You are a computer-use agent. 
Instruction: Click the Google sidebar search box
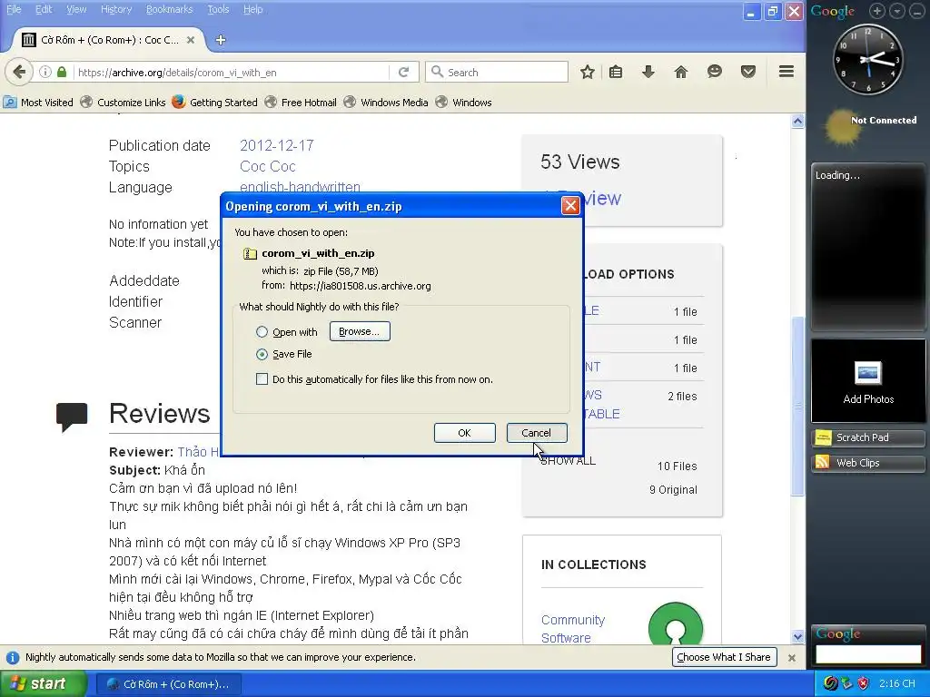(867, 653)
